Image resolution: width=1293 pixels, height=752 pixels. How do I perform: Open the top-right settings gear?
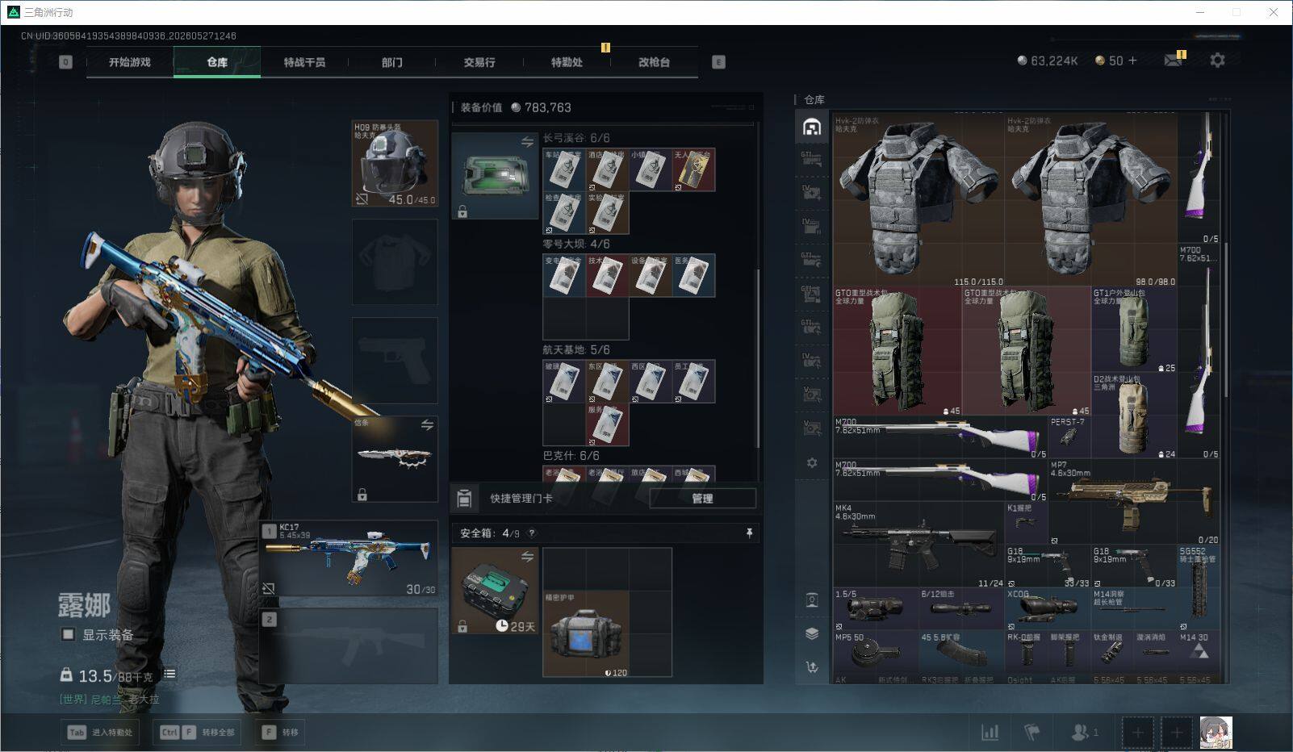[1217, 61]
